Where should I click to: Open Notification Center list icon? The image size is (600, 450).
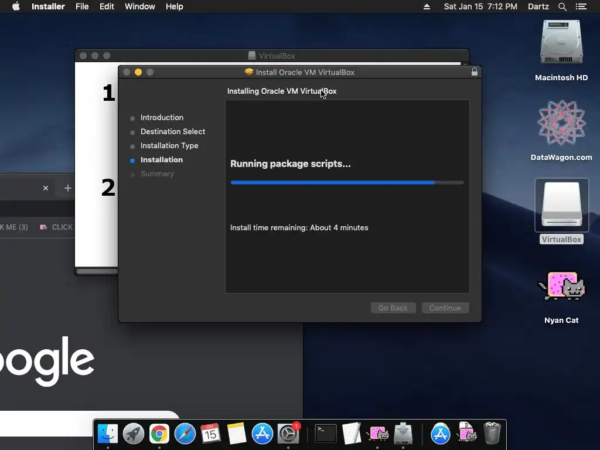(581, 6)
